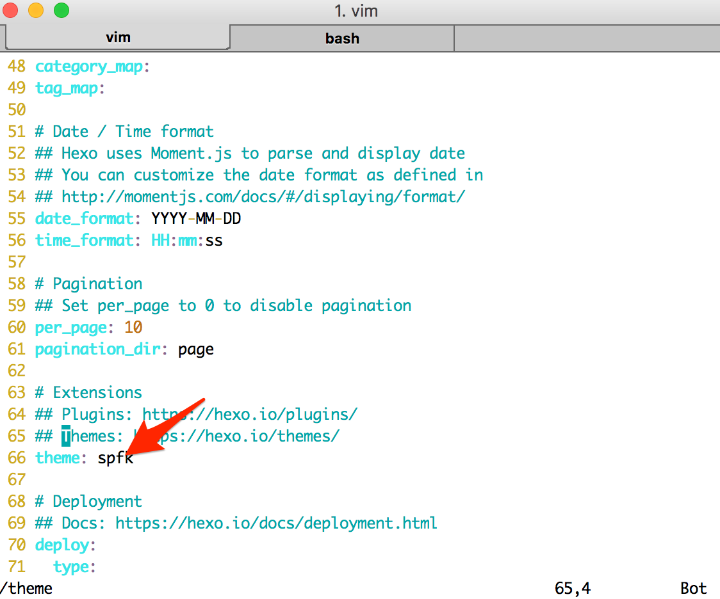Click the 'Set per_page to 0' comment
This screenshot has height=599, width=720.
(x=223, y=306)
